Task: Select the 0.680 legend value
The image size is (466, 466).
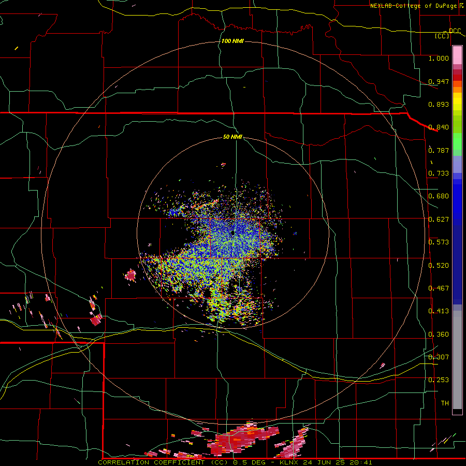Action: [439, 196]
